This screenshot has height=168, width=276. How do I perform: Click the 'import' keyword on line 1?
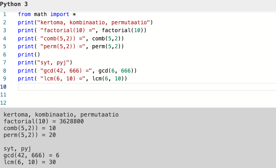tap(60, 15)
